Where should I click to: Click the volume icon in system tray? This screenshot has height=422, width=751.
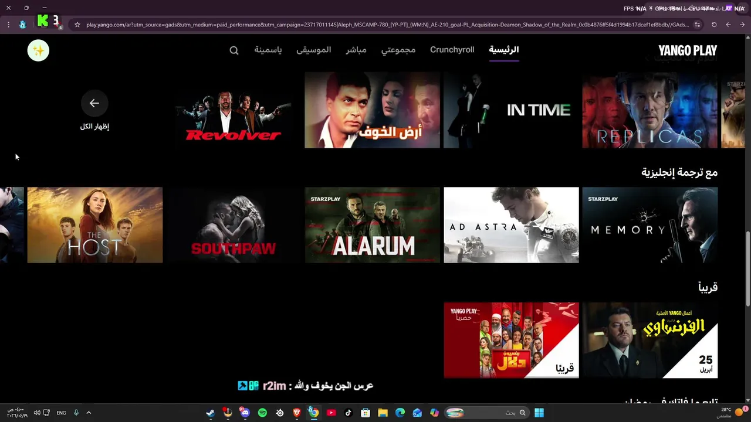click(37, 413)
